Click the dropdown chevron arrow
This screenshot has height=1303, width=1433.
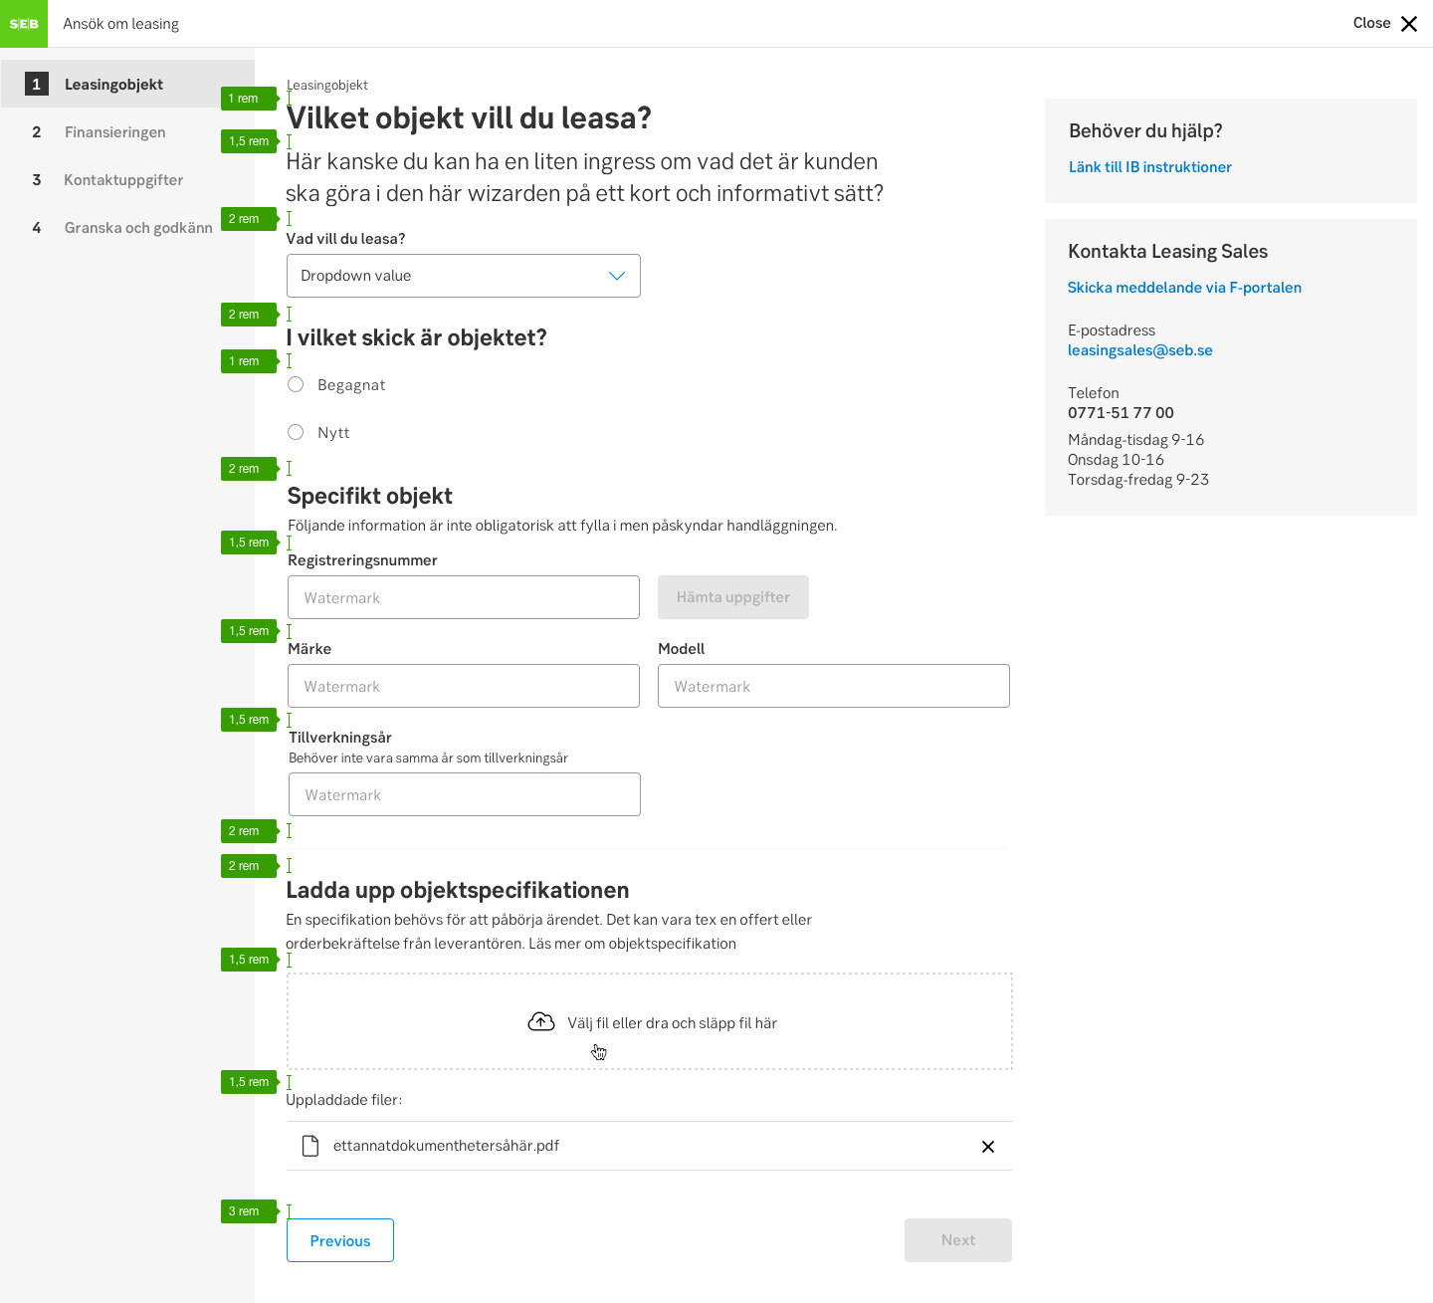pyautogui.click(x=617, y=276)
